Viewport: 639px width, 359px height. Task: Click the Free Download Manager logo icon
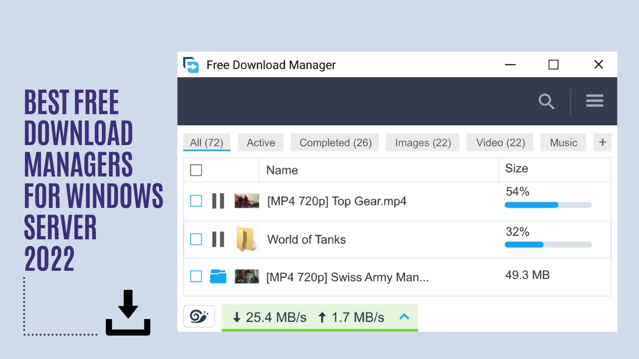click(x=190, y=64)
